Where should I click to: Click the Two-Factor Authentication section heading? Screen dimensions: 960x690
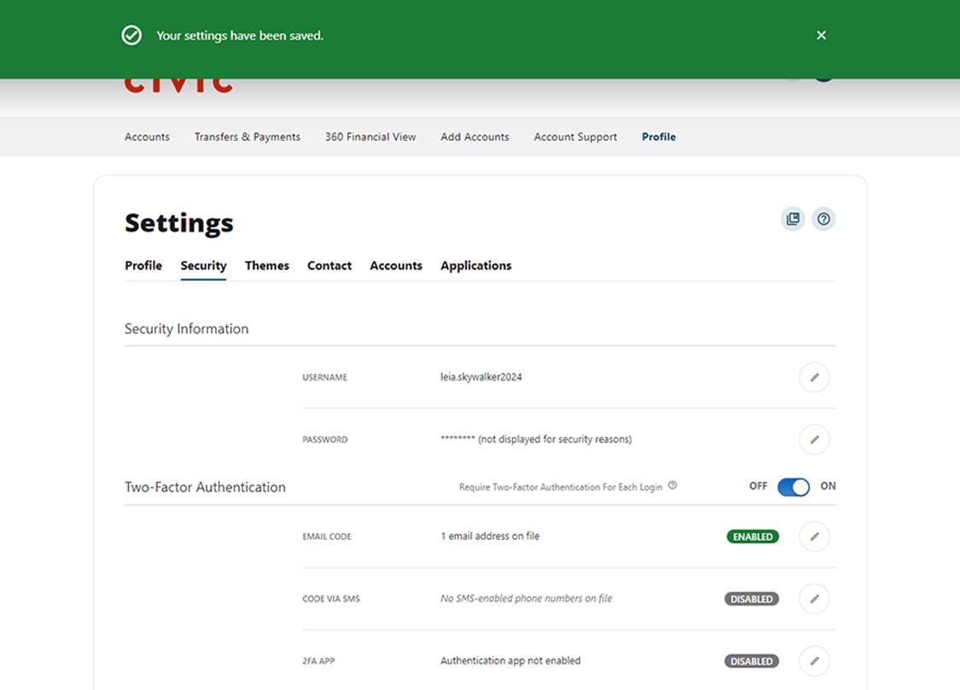click(205, 488)
